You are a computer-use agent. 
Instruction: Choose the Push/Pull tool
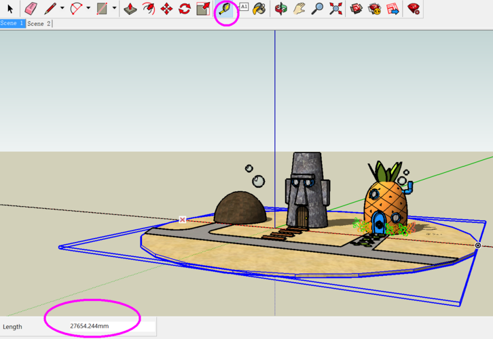click(130, 9)
